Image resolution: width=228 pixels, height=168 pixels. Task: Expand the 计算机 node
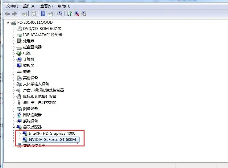tap(14, 59)
